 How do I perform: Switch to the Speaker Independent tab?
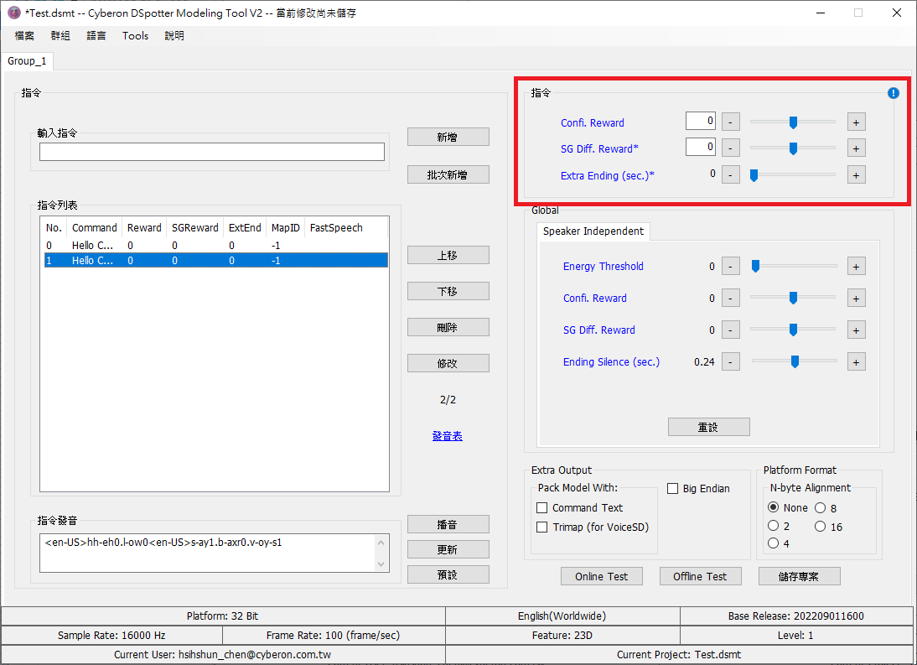tap(593, 231)
